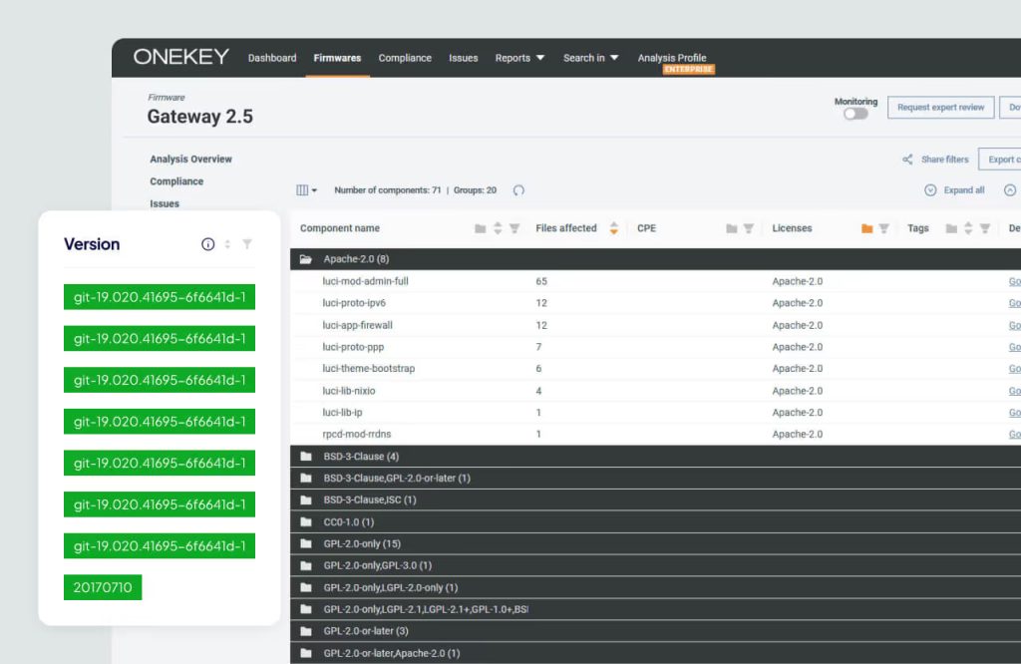This screenshot has height=664, width=1021.
Task: Toggle the Monitoring switch
Action: [x=855, y=114]
